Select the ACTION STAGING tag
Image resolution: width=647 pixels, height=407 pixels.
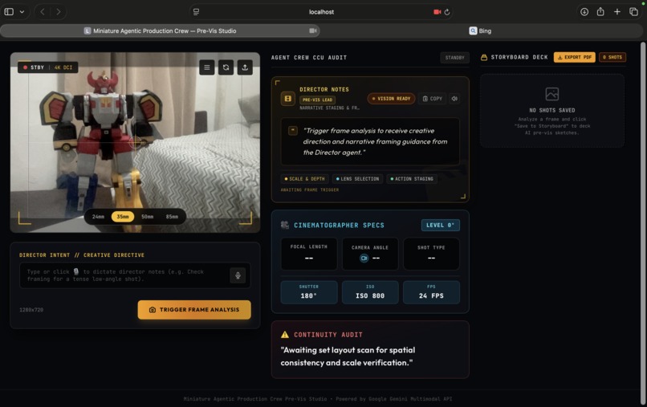click(412, 179)
